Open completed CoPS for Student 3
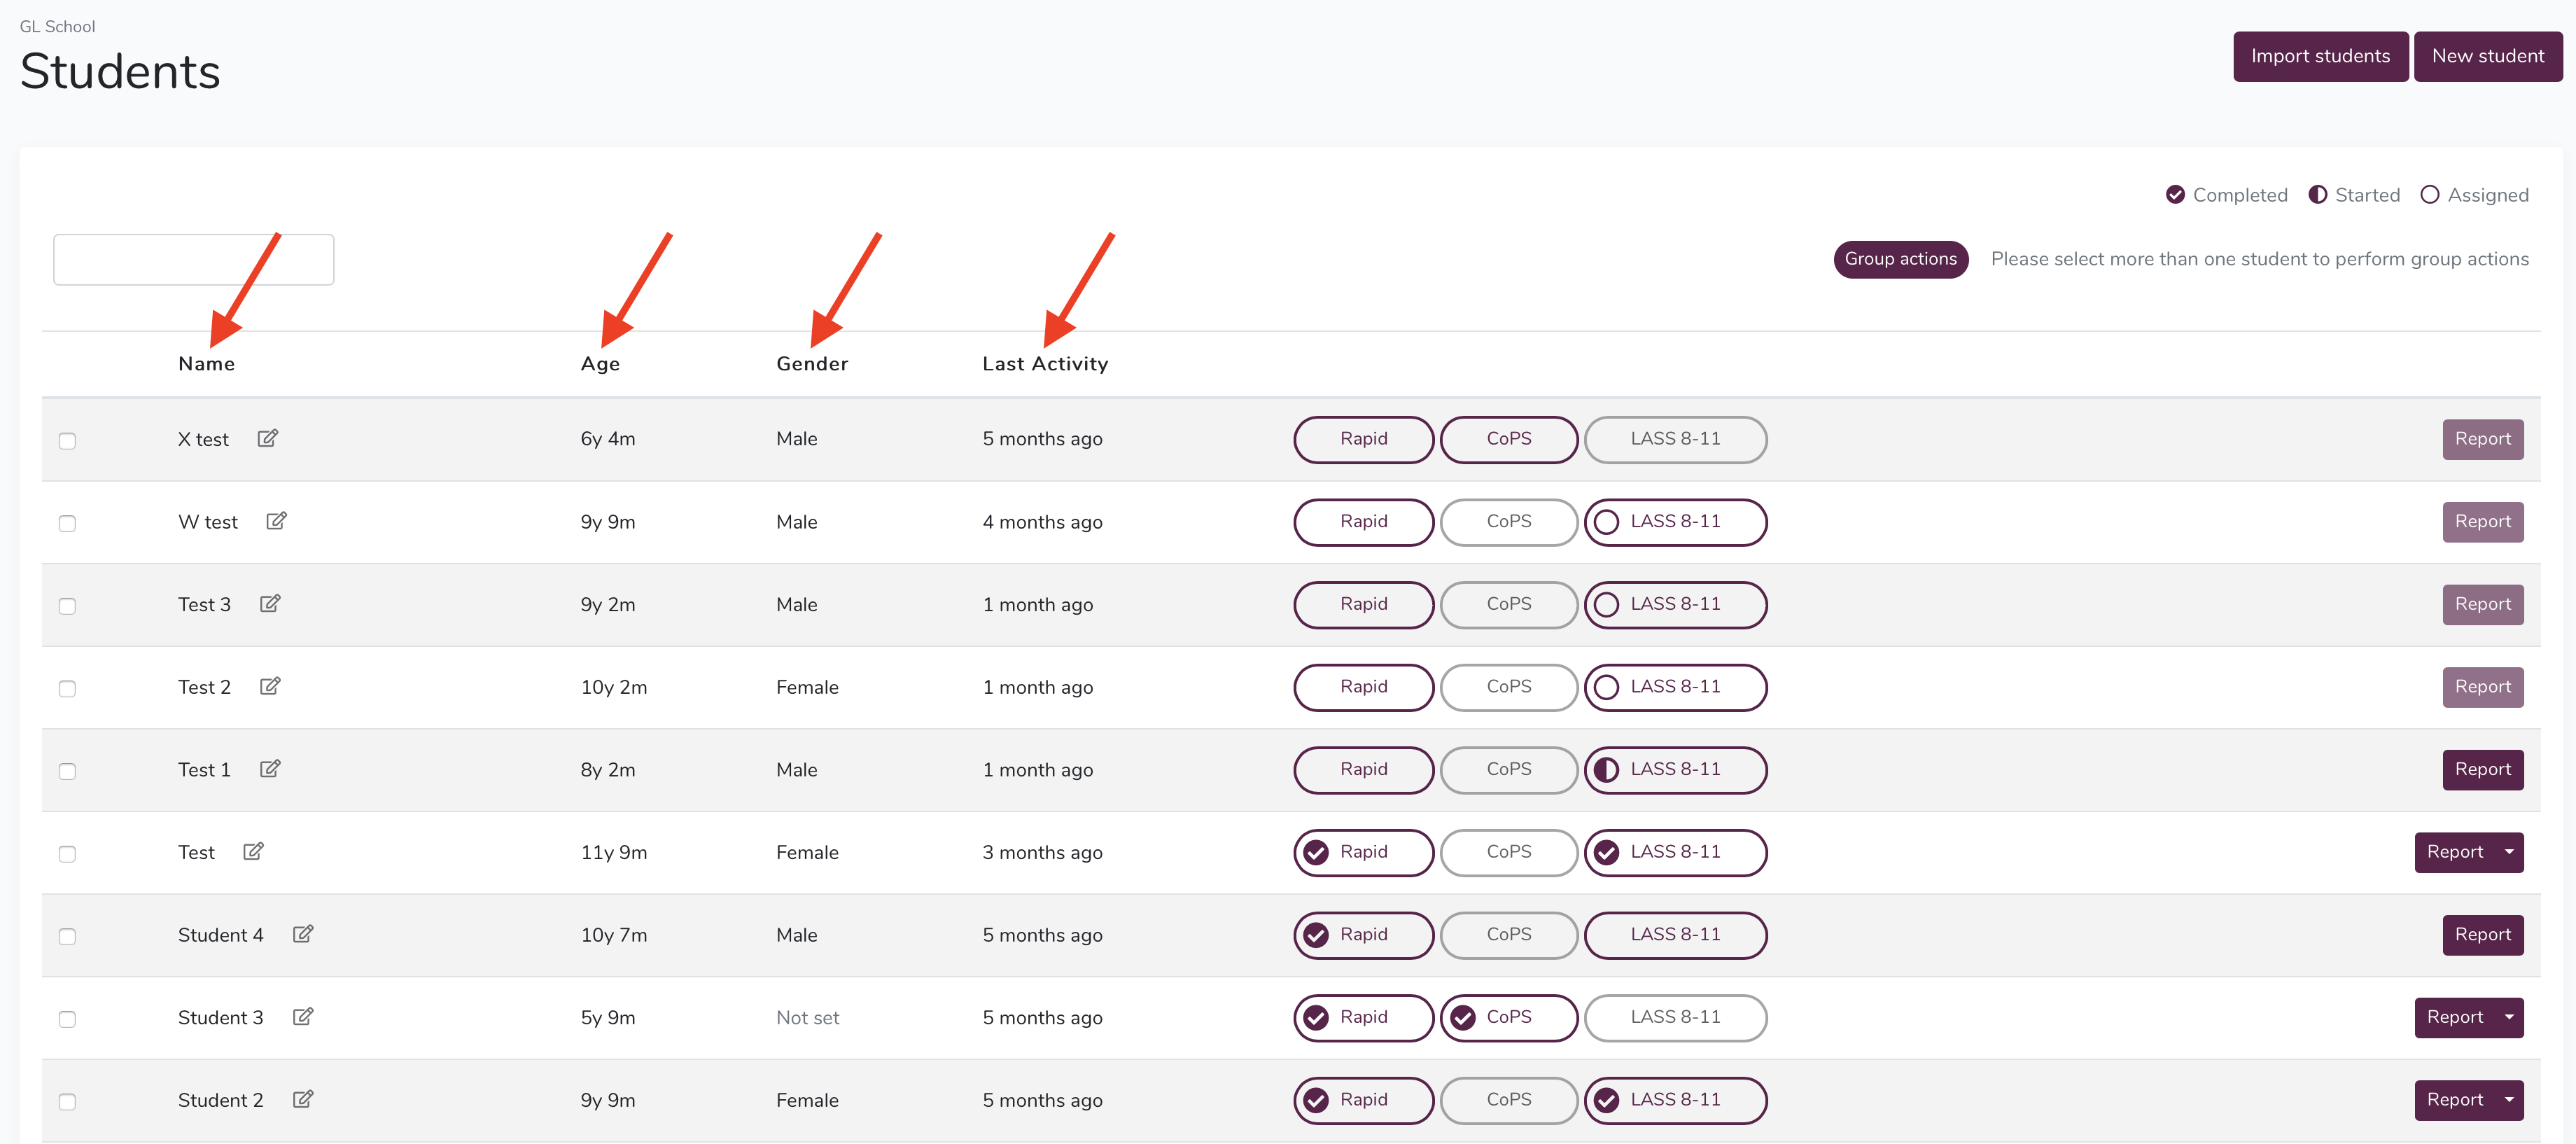 [x=1508, y=1017]
